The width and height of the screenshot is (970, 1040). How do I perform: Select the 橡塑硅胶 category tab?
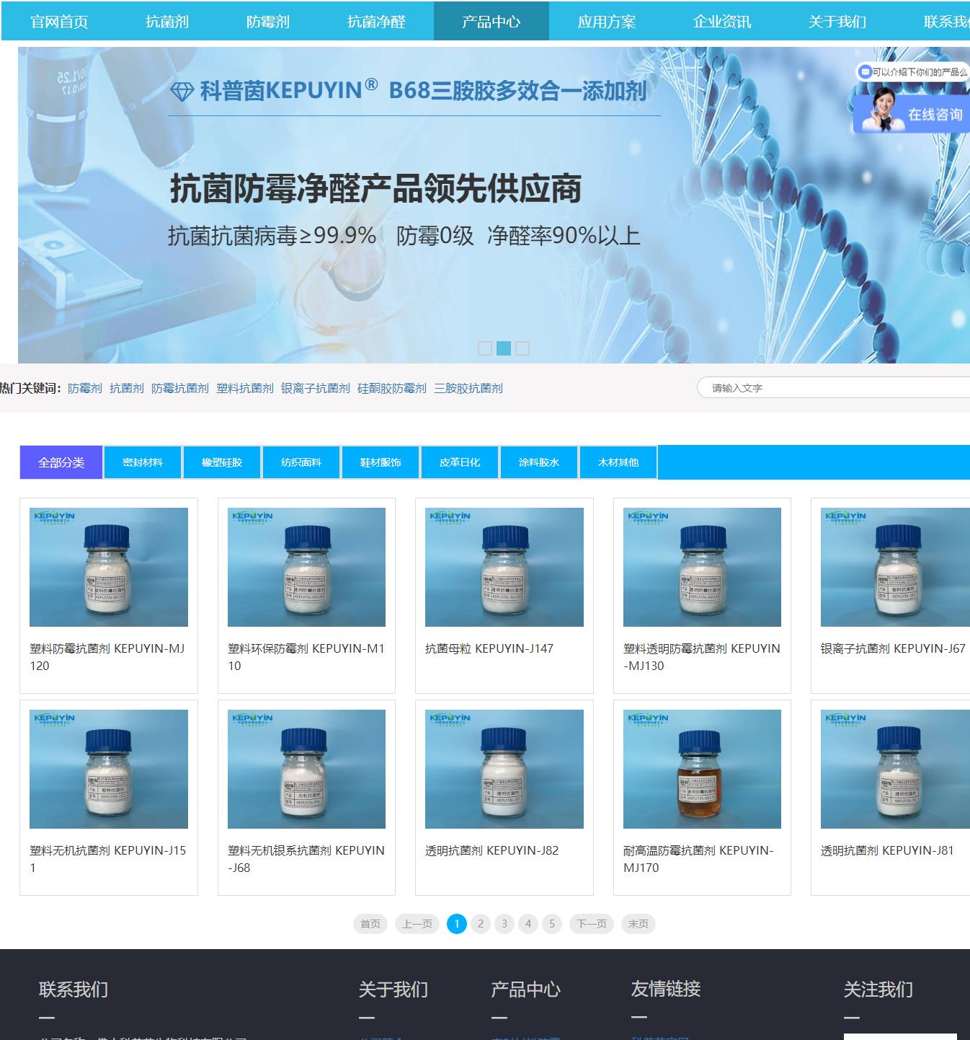(x=222, y=462)
